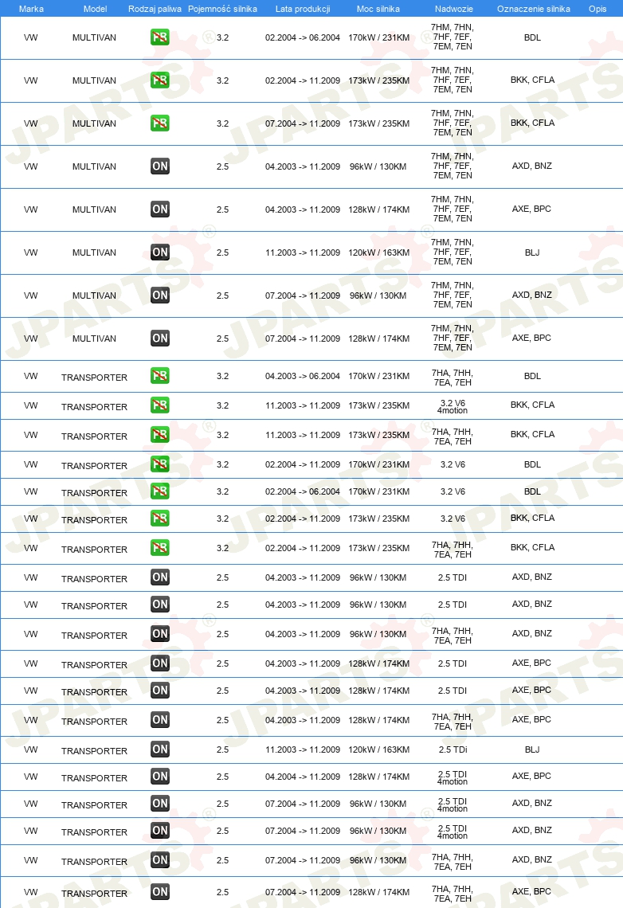623x908 pixels.
Task: Click diesel icon, Transporter 04.2003 128kW 7HA body row
Action: pyautogui.click(x=160, y=720)
